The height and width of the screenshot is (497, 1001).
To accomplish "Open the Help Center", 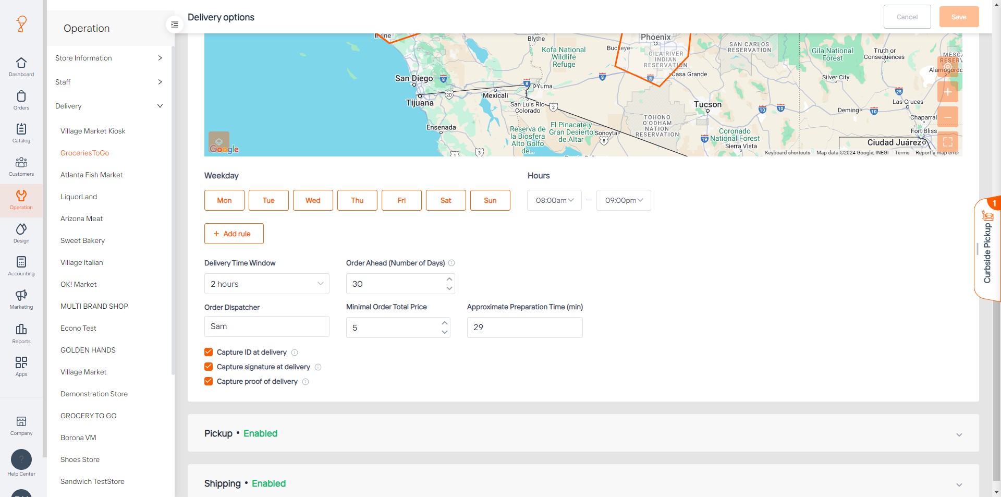I will click(x=21, y=463).
